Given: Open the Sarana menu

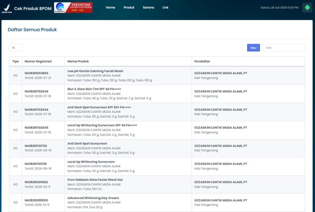Looking at the screenshot, I should [x=149, y=7].
